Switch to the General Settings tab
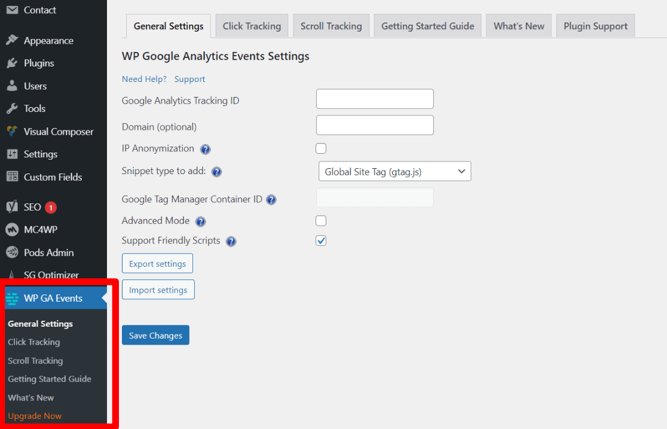This screenshot has width=667, height=429. (x=169, y=26)
